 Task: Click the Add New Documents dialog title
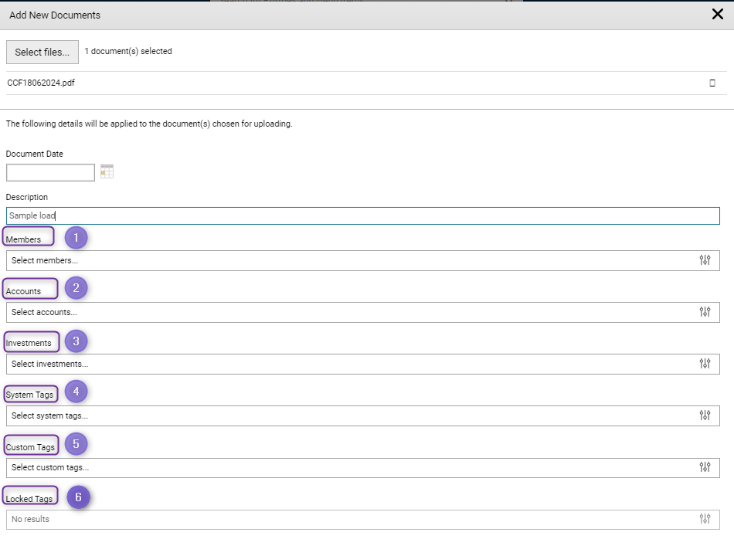point(55,15)
